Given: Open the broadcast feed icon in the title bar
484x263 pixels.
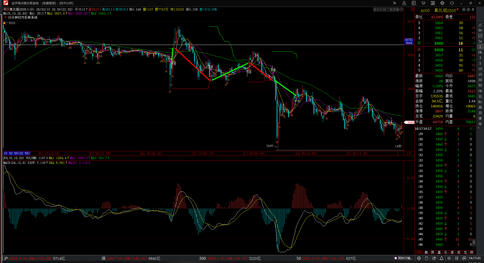Looking at the screenshot, I should (x=395, y=3).
